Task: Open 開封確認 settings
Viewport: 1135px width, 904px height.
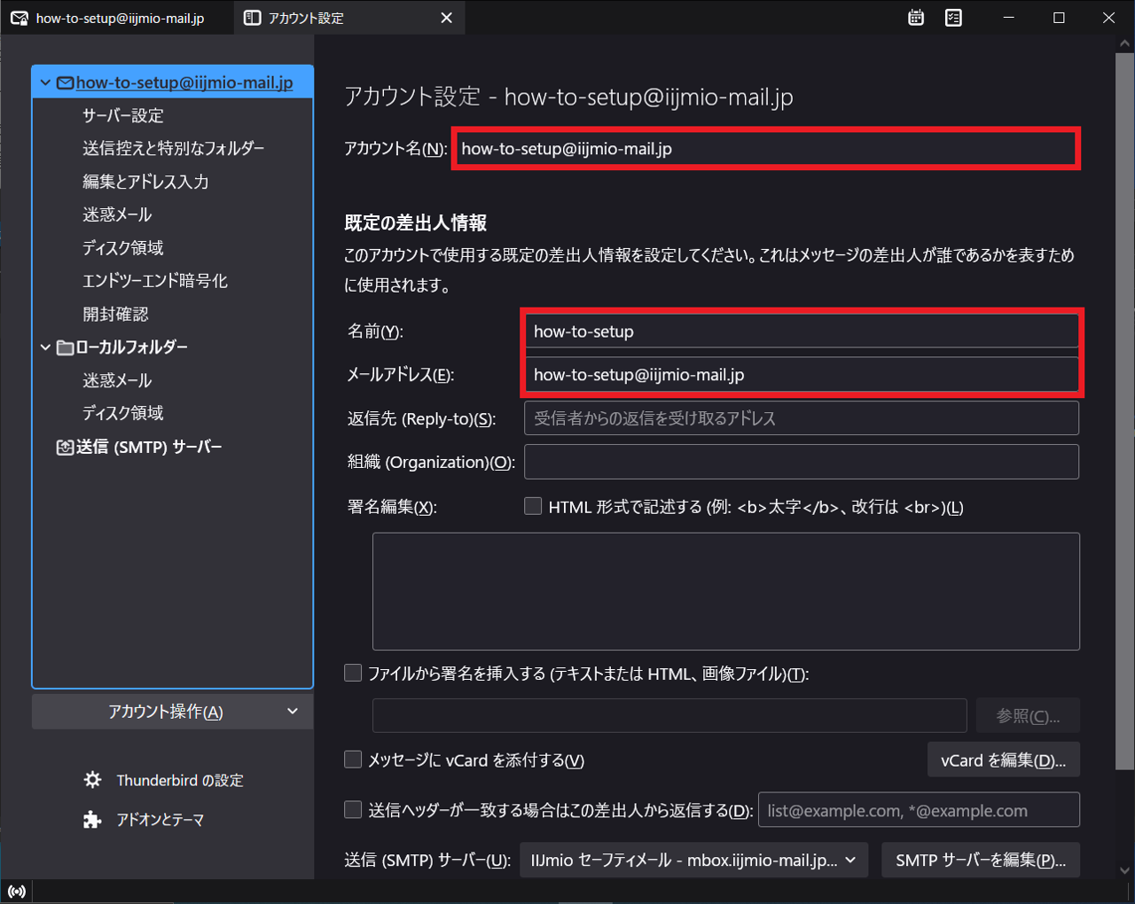Action: click(x=115, y=315)
